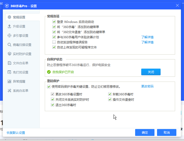Toggle 登录 Windows 后自动启动 checkbox
This screenshot has width=184, height=141.
click(54, 22)
